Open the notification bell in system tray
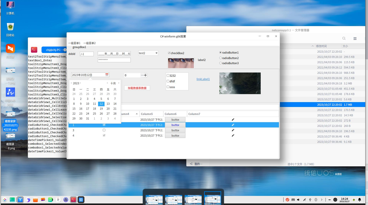The width and height of the screenshot is (368, 205). coord(359,200)
